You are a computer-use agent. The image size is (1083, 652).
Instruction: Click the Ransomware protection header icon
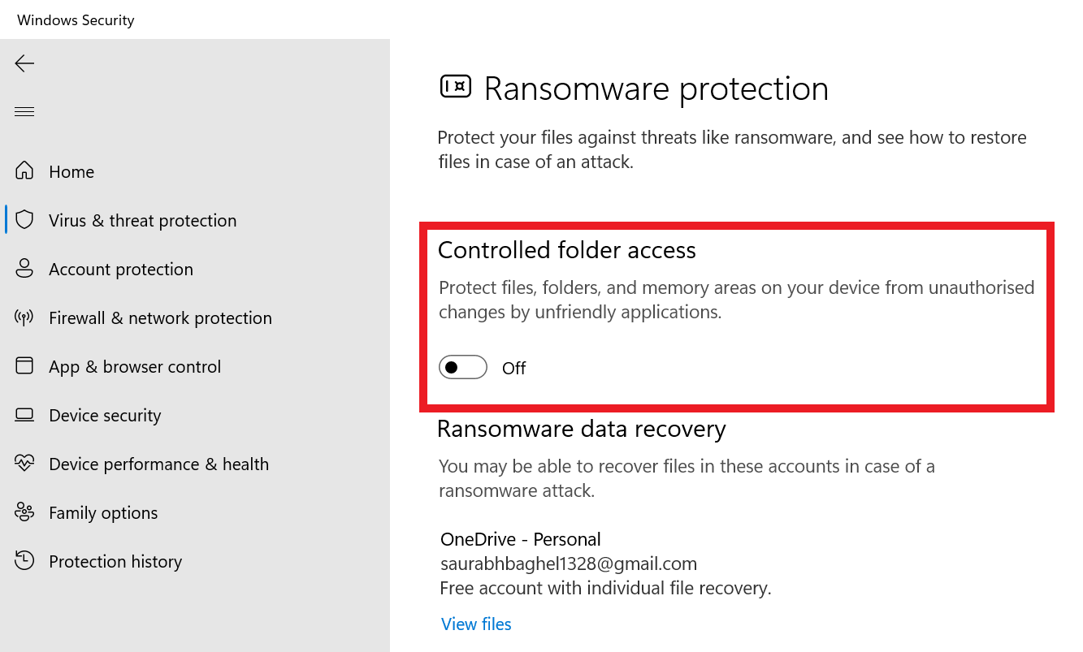(x=456, y=86)
